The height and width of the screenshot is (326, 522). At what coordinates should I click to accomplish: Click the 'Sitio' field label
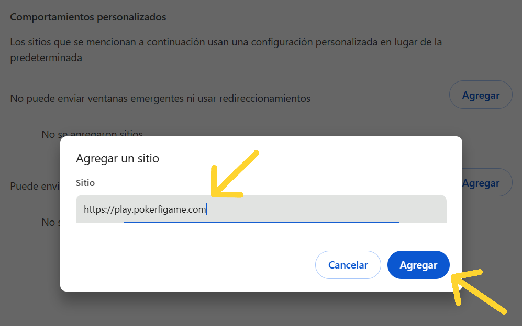point(85,183)
